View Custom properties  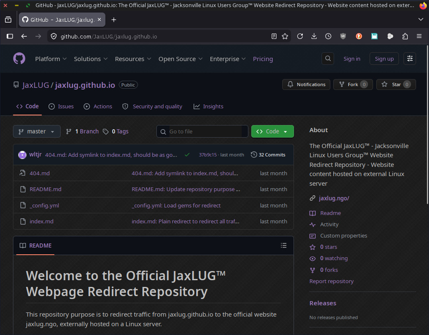(x=344, y=235)
